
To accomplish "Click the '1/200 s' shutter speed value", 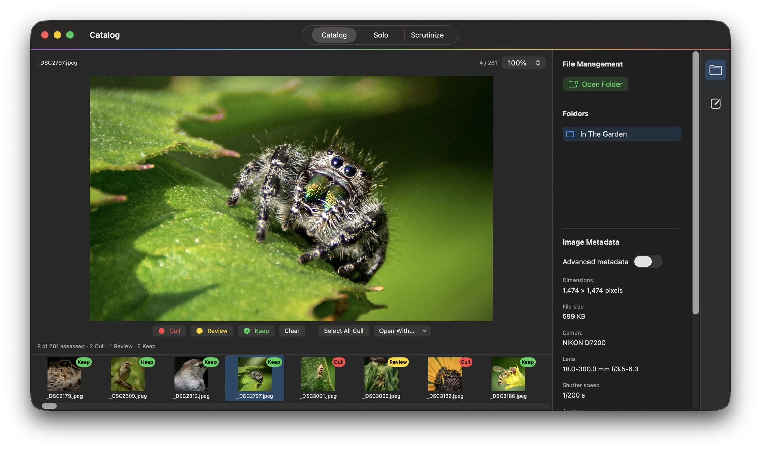I will [573, 395].
